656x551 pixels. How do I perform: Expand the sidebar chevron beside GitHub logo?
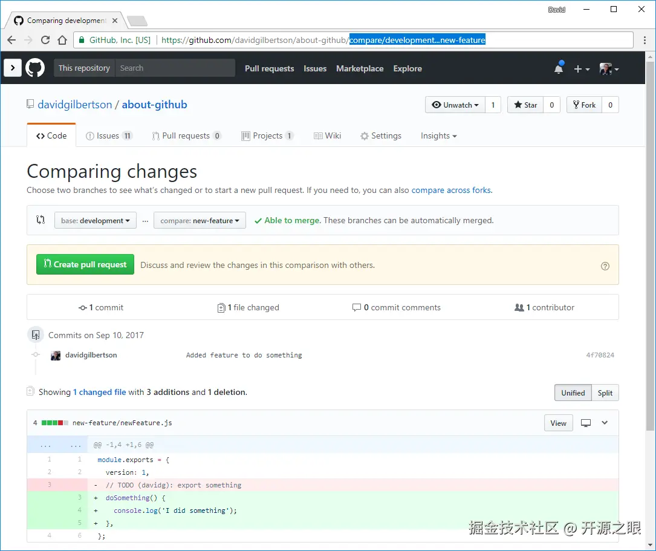pos(13,68)
